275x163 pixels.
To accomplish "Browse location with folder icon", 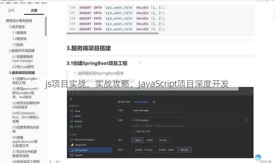I will point(246,120).
